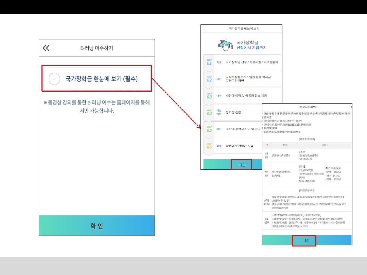367x275 pixels.
Task: Select the STEP 06 badge icon
Action: click(209, 146)
